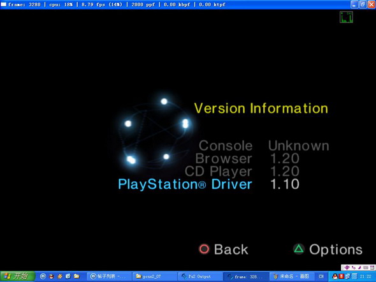
Task: Restore the emulator window size
Action: (363, 4)
